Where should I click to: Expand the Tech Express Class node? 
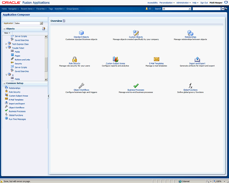point(6,44)
